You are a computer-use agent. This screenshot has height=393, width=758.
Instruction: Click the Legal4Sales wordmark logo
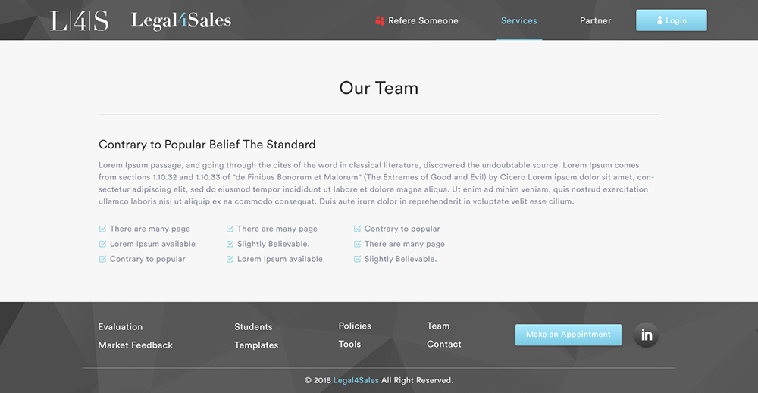tap(181, 20)
